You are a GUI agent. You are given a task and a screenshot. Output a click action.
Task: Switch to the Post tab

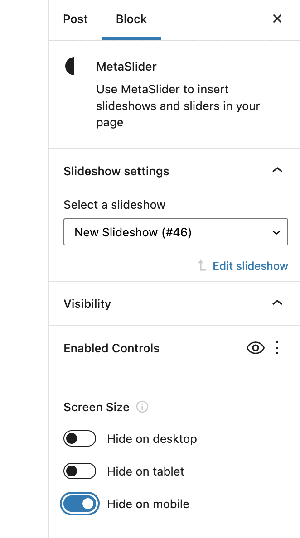(x=76, y=19)
